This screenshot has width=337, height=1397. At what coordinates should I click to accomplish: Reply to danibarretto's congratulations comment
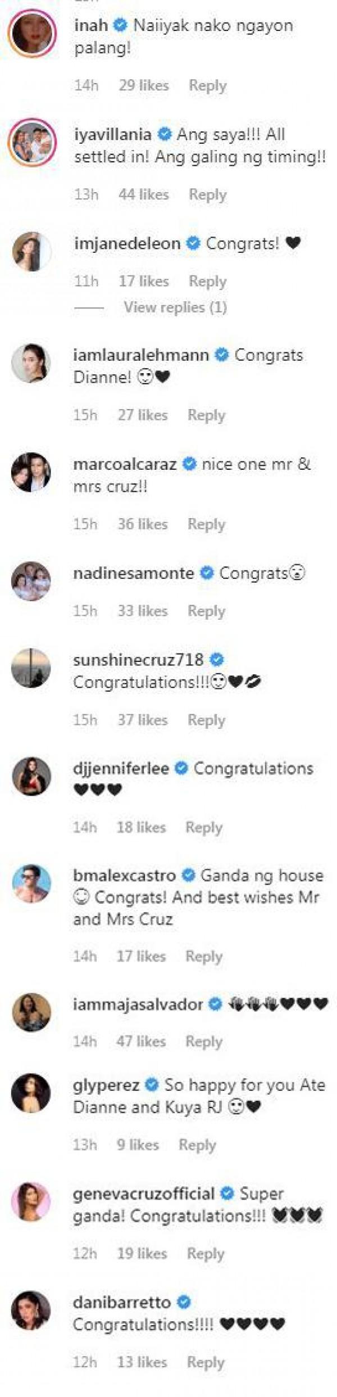[x=206, y=1362]
